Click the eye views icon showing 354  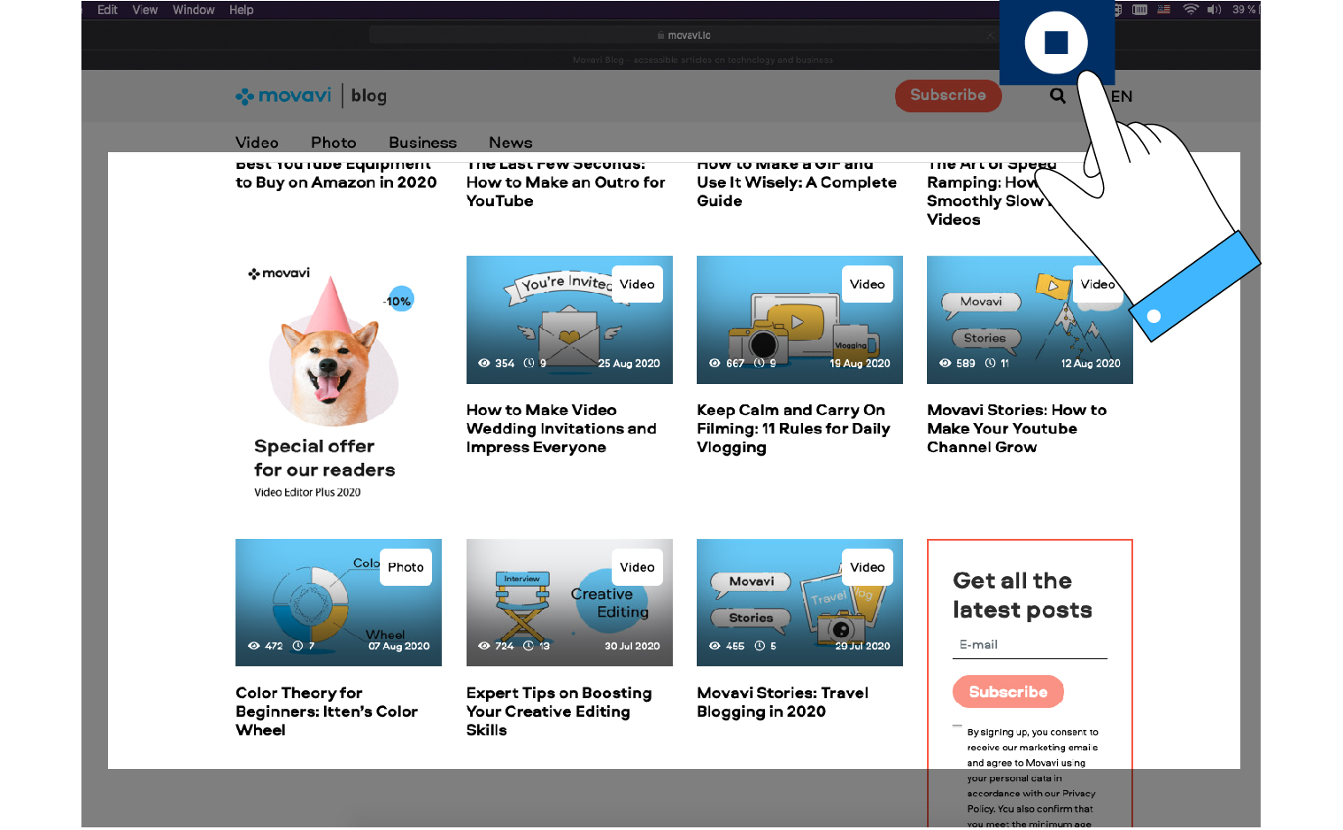point(484,364)
